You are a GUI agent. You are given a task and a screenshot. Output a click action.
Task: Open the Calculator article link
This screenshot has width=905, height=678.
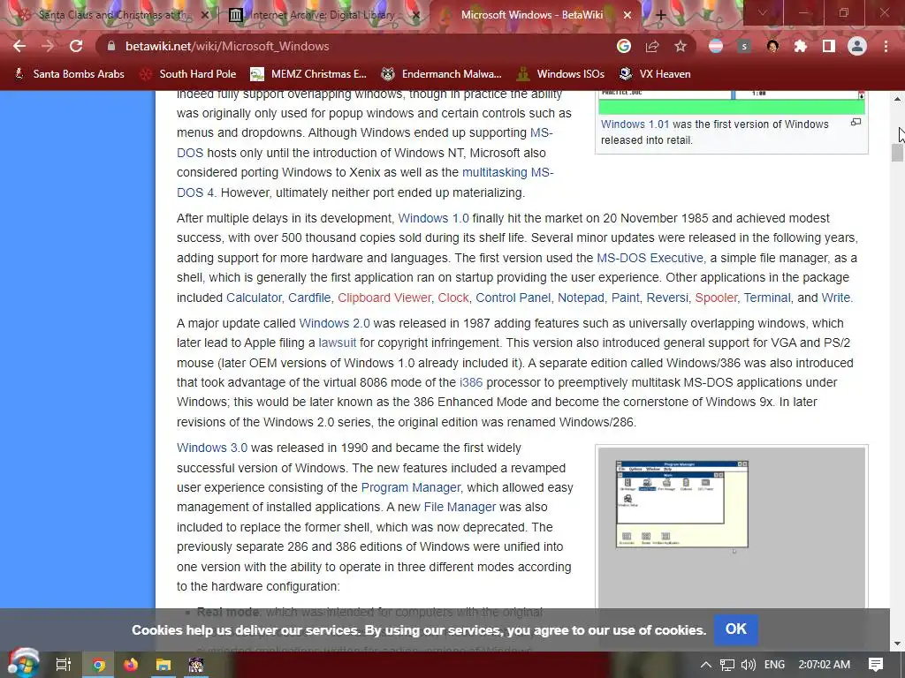254,298
